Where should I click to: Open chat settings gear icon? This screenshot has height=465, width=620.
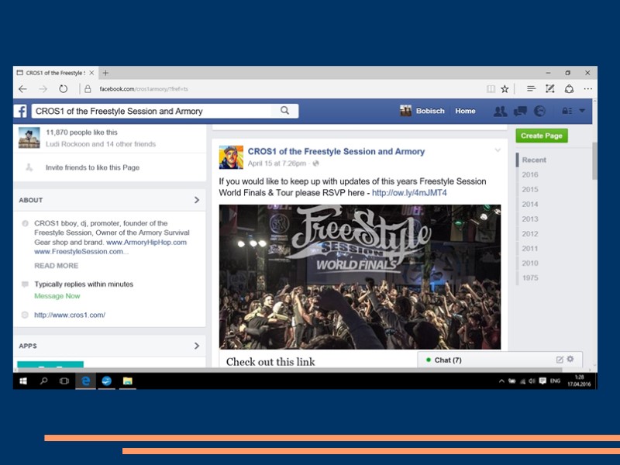(x=570, y=359)
